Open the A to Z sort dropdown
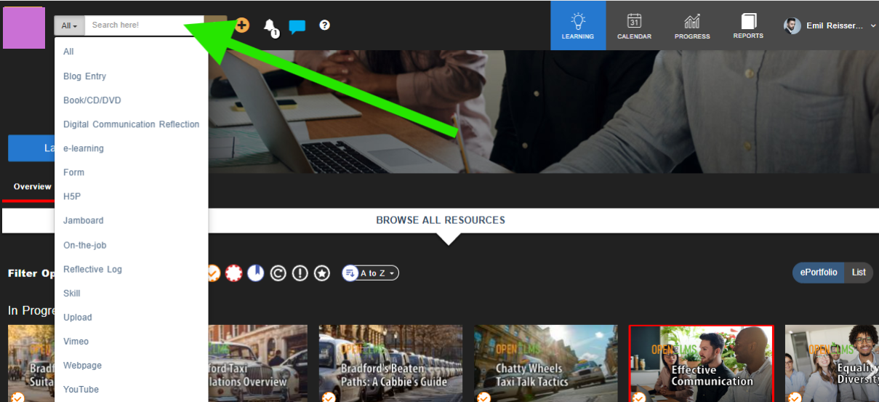This screenshot has width=879, height=402. 371,273
